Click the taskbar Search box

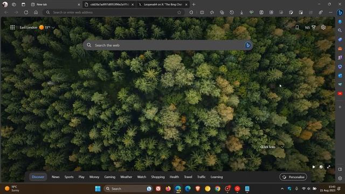tap(128, 189)
